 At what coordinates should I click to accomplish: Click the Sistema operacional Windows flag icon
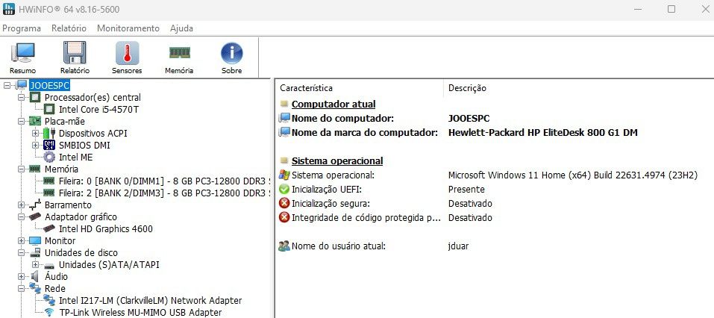284,175
